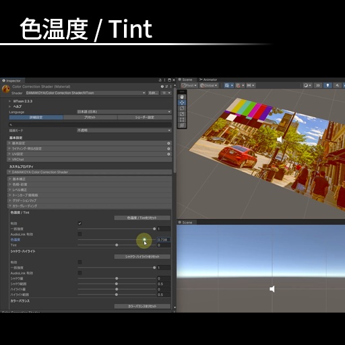Open the 描画モード dropdown

(124, 130)
